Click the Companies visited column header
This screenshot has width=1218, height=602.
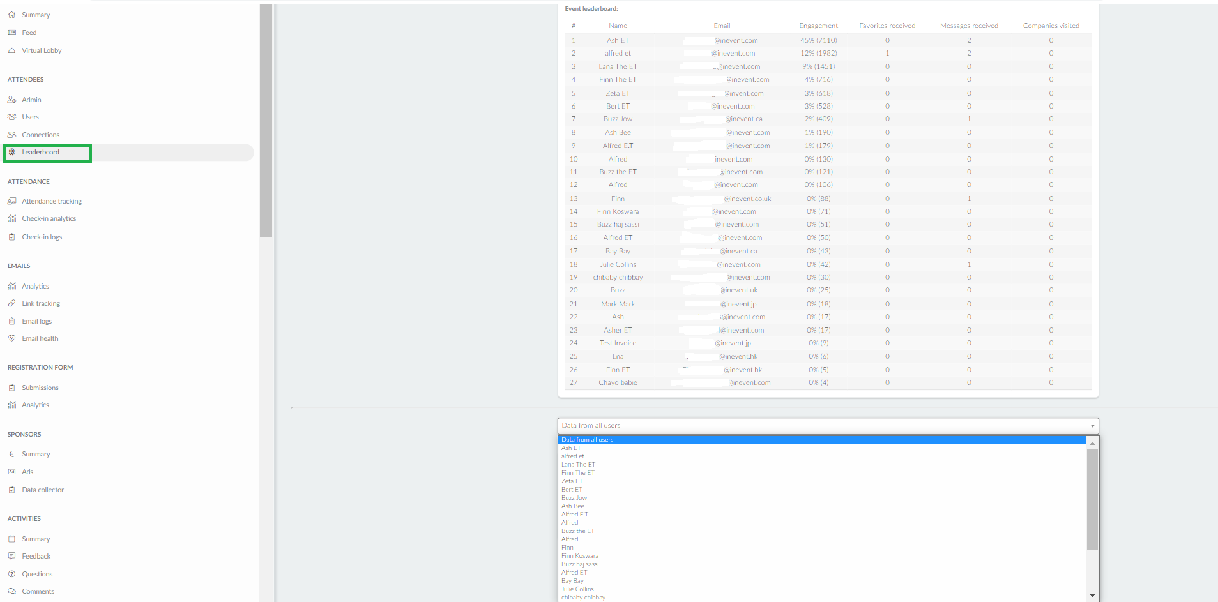tap(1051, 26)
